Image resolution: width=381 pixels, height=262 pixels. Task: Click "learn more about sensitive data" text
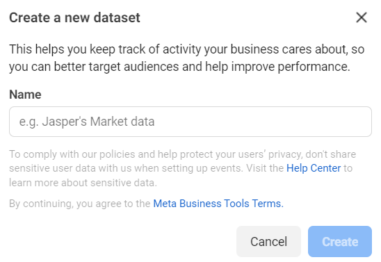83,183
